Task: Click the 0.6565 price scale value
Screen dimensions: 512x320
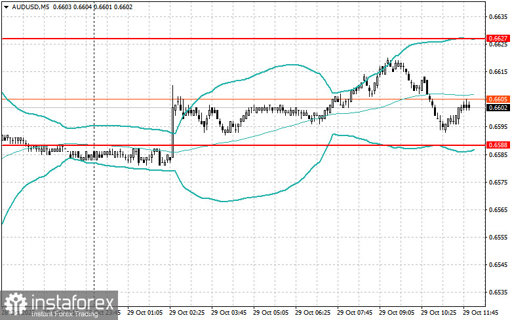Action: [498, 209]
